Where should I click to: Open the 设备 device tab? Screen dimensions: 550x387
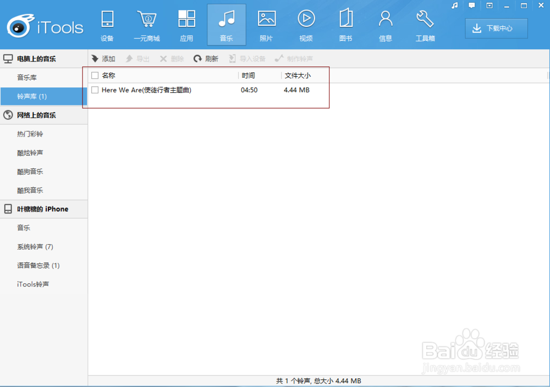107,25
